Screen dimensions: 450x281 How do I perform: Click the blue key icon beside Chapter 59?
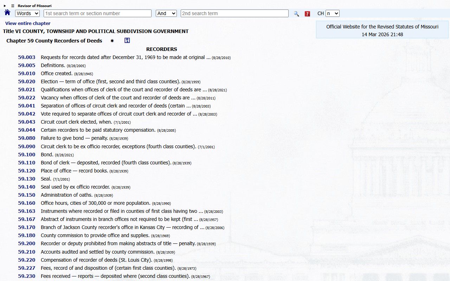coord(127,40)
